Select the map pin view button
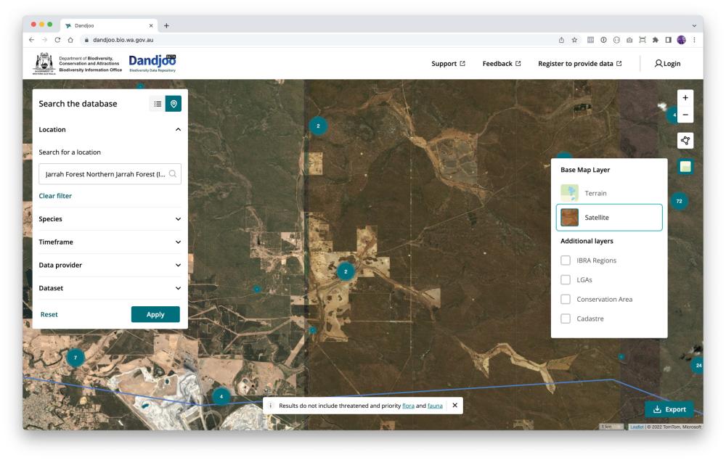726x460 pixels. (x=174, y=104)
